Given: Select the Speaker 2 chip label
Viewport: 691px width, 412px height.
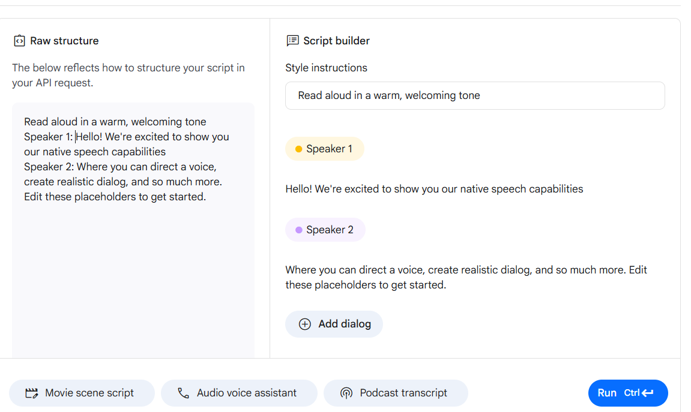Looking at the screenshot, I should 330,230.
